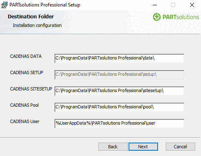Edit the CADENAS User path field
This screenshot has height=156, width=201.
(x=119, y=123)
